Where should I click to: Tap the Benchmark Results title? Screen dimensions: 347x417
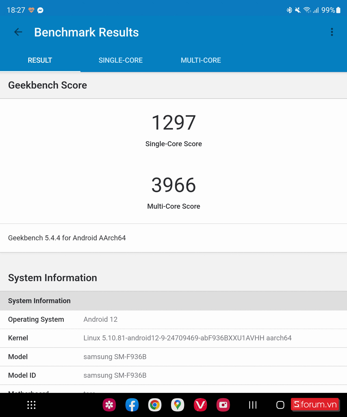(x=86, y=32)
